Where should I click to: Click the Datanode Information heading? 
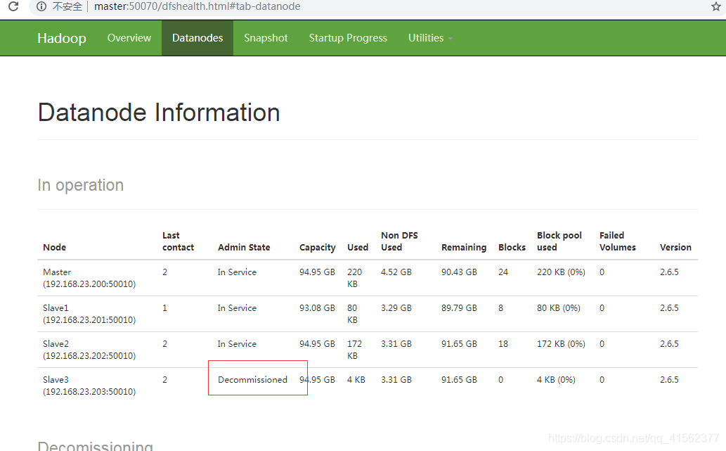[159, 113]
